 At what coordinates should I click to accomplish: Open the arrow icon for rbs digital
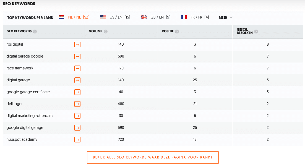77,45
